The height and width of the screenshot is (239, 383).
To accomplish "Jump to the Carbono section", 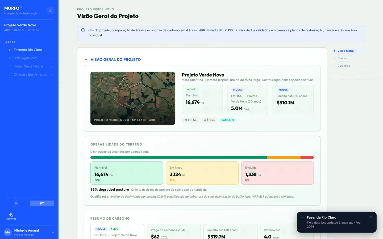I will pyautogui.click(x=343, y=58).
